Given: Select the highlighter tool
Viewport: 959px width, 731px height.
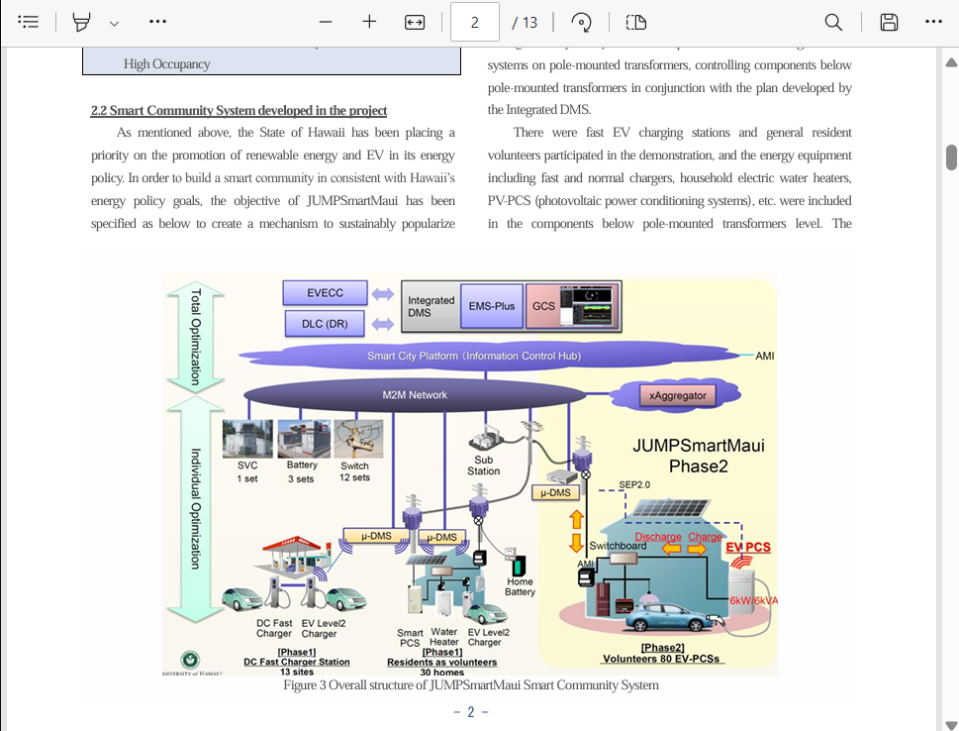Looking at the screenshot, I should click(81, 22).
